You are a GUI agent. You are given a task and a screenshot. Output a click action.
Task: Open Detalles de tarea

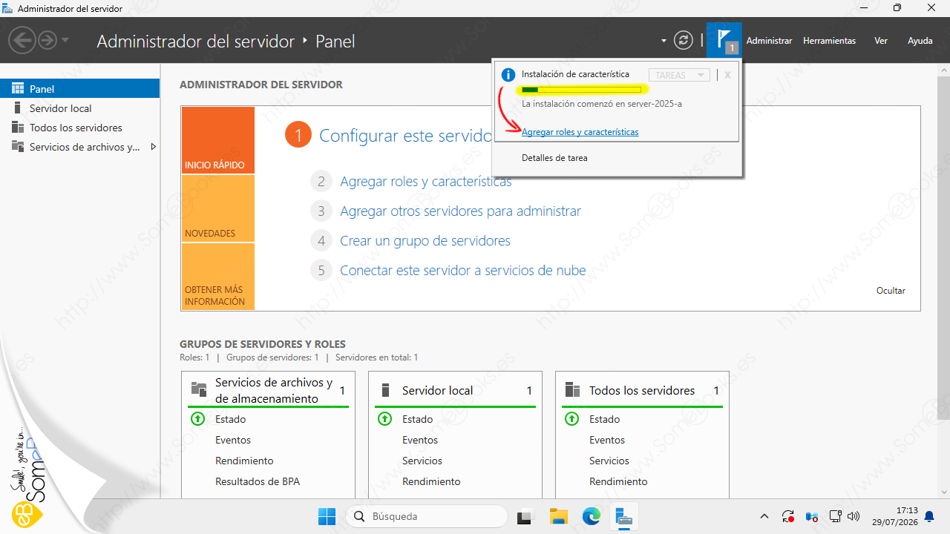pos(554,158)
